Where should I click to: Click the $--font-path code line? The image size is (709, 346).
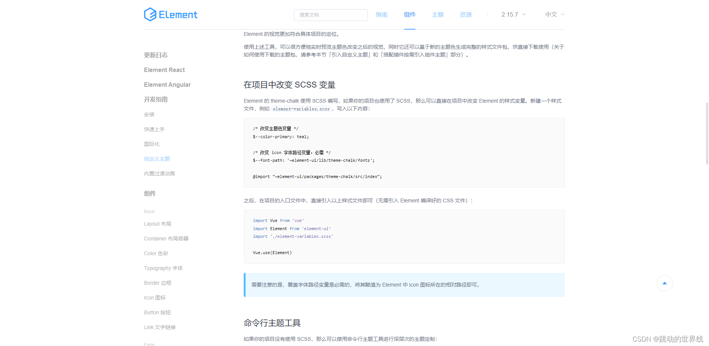pos(314,160)
